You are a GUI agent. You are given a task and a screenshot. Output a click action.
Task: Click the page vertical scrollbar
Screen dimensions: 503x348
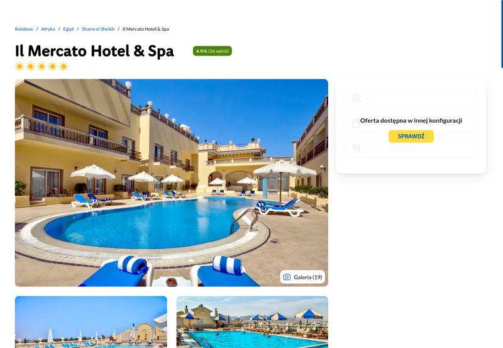coord(502,34)
